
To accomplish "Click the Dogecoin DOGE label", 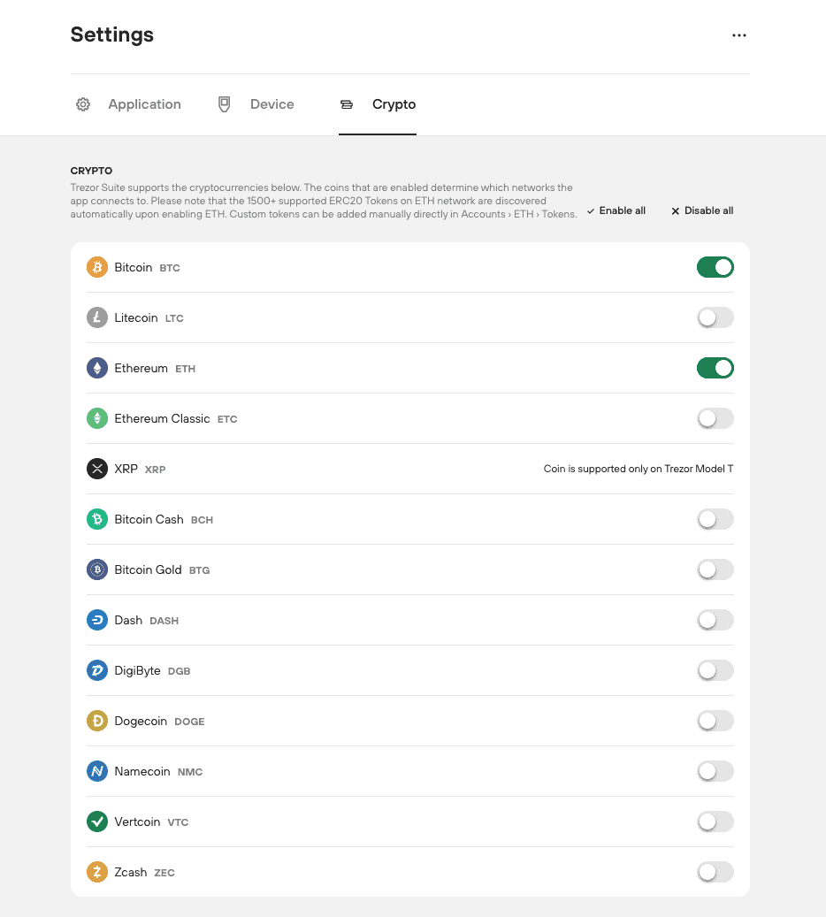I will pos(159,721).
